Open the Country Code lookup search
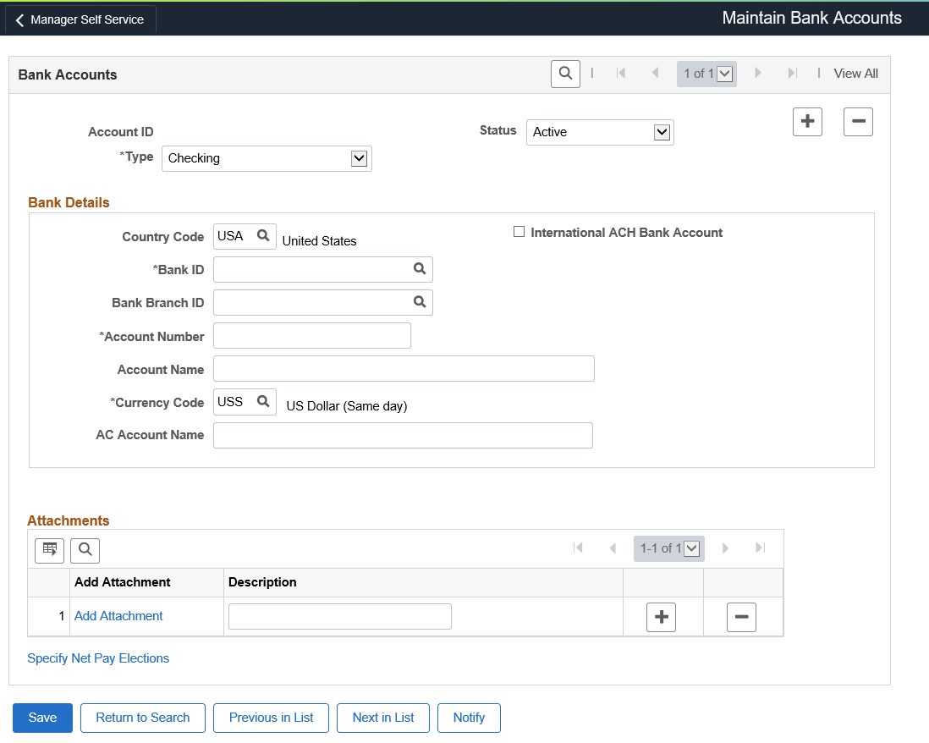 (x=262, y=235)
